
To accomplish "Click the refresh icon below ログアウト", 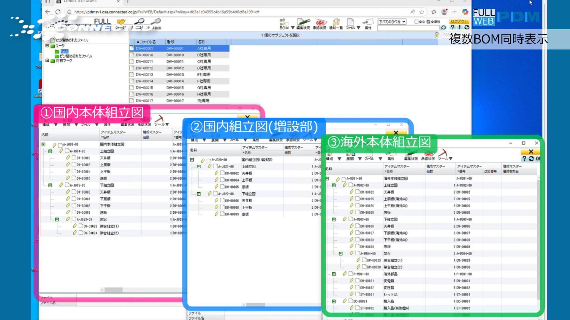I will pos(467,27).
